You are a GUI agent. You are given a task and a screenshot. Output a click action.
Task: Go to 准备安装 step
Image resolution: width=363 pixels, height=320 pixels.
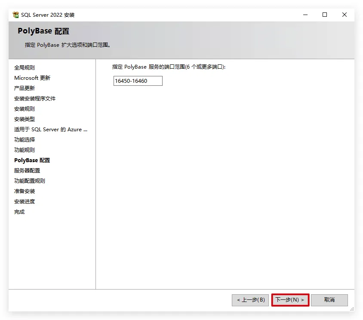pyautogui.click(x=25, y=191)
